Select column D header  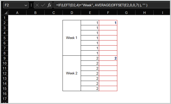[72, 13]
